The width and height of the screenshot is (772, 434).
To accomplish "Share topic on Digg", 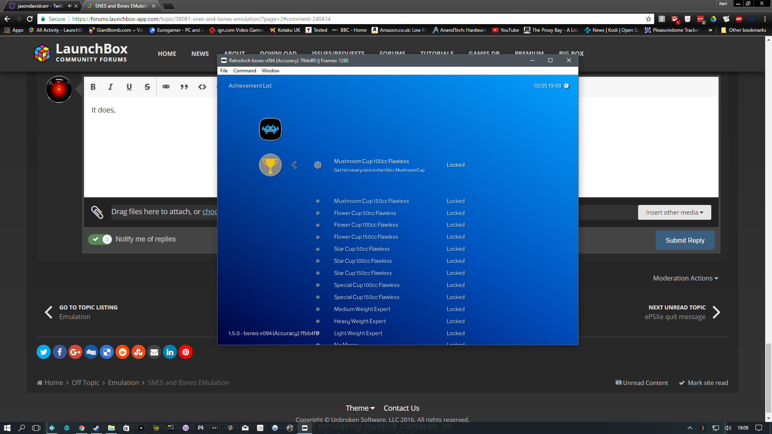I will [x=91, y=352].
